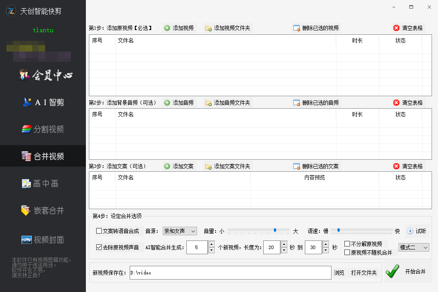Click the green checkmark start merge icon
This screenshot has width=438, height=292.
click(x=392, y=271)
